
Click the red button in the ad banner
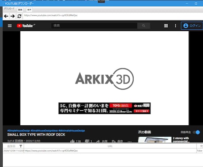tap(141, 111)
